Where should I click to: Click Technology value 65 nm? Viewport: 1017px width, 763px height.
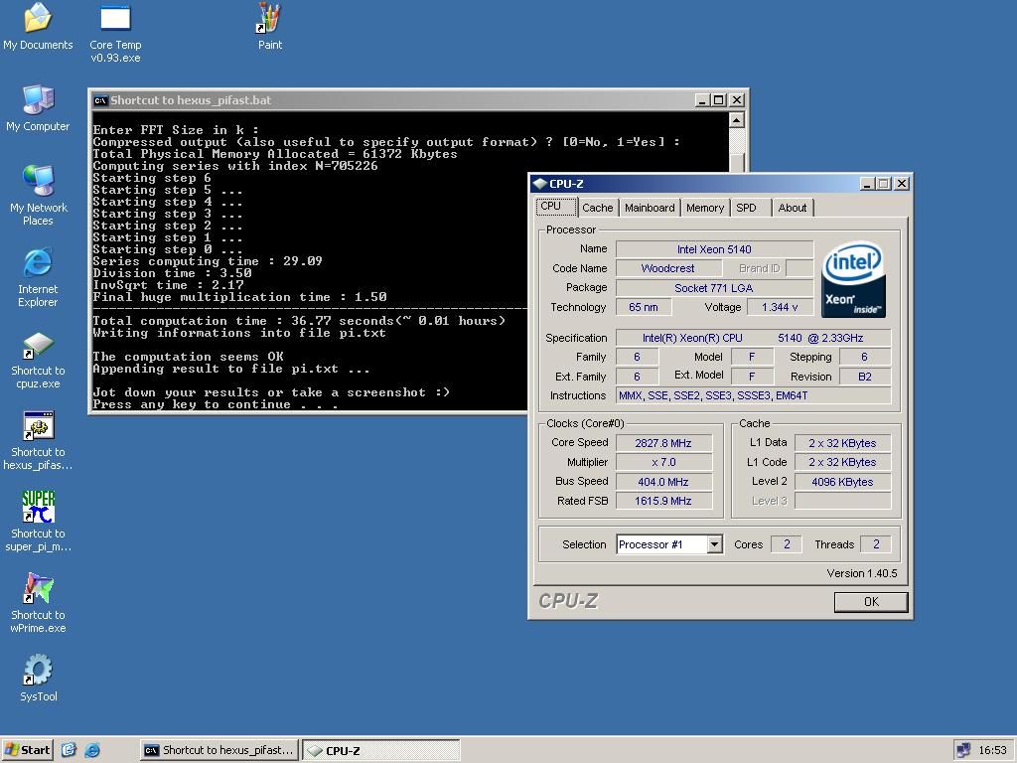point(644,307)
